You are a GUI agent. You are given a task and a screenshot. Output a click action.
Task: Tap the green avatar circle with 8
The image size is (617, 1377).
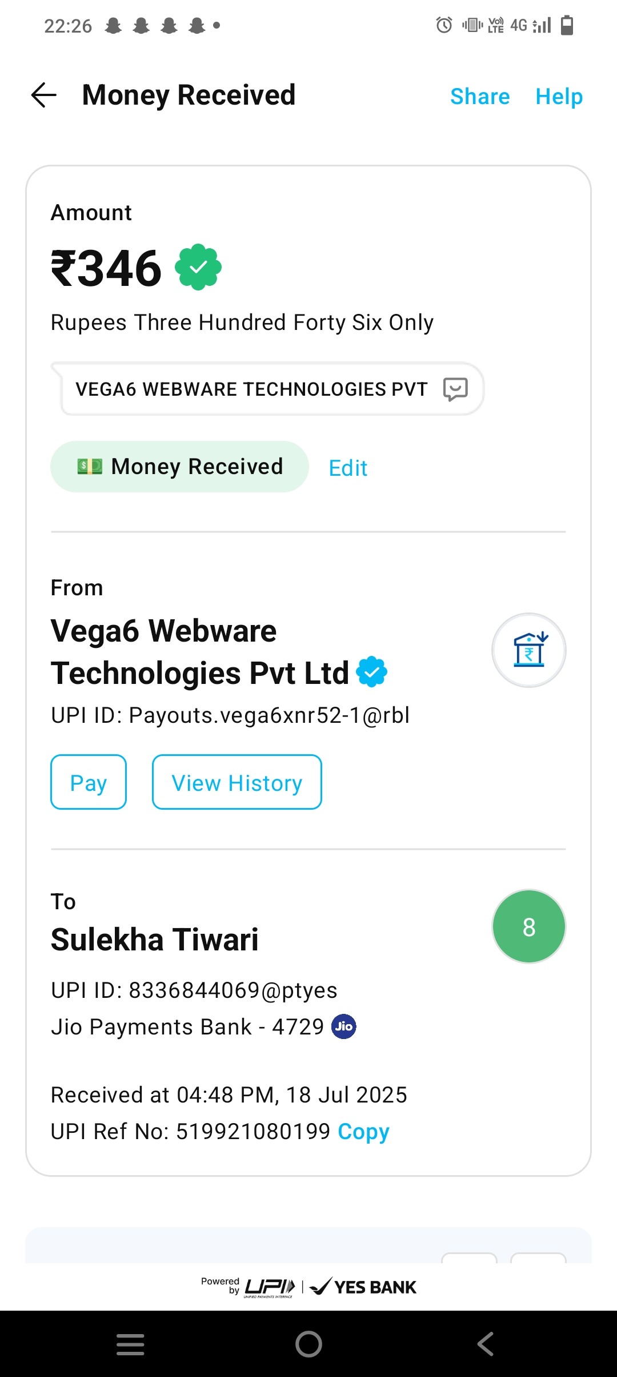pos(529,926)
